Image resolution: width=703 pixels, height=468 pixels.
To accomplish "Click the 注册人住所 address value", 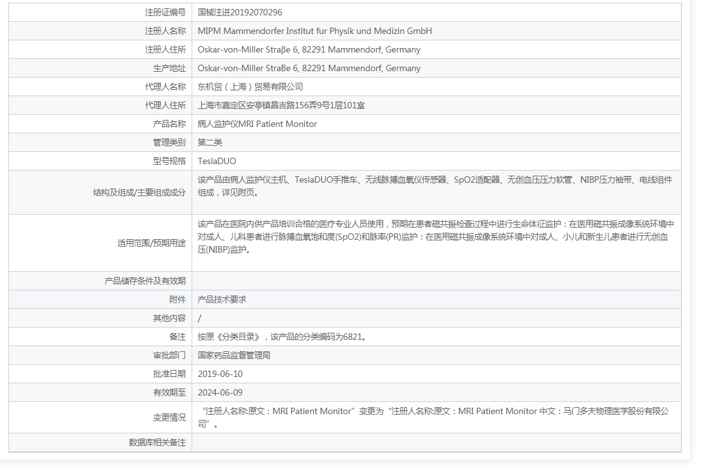I will tap(309, 50).
